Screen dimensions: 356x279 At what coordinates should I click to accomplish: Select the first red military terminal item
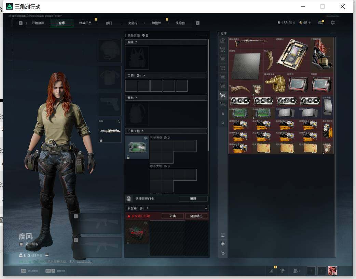[x=298, y=84]
